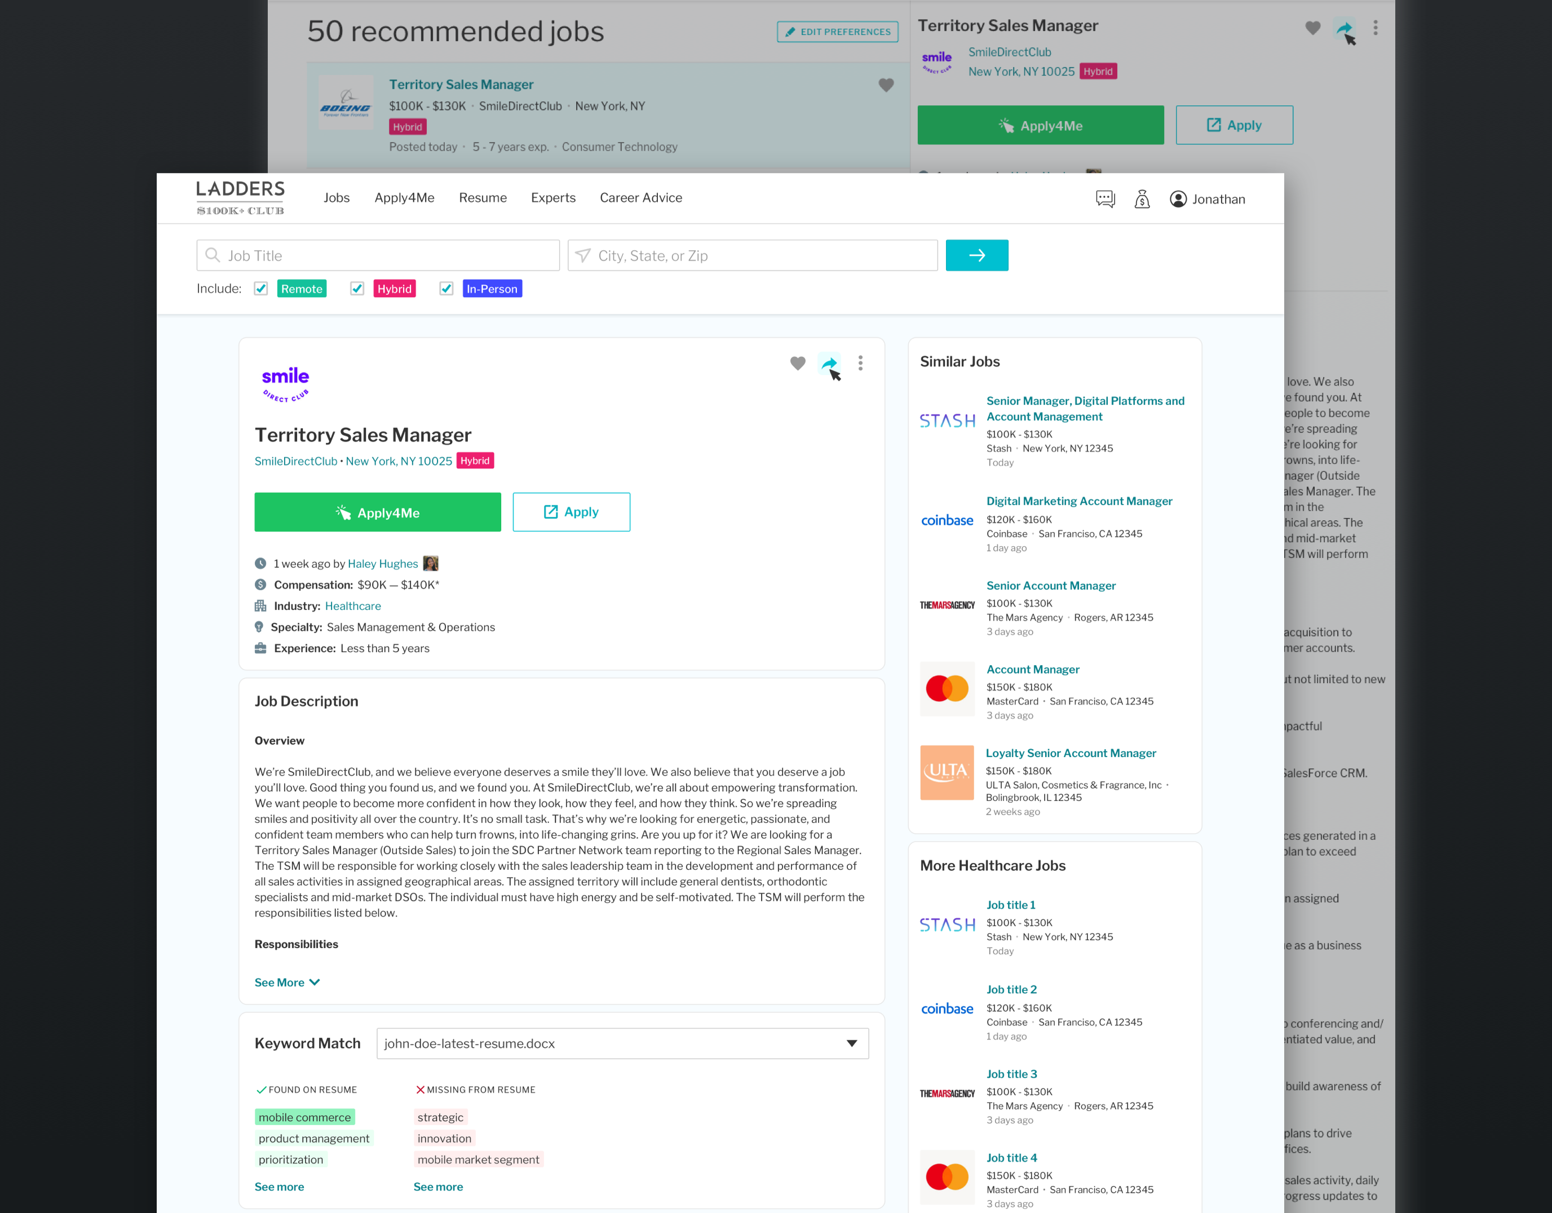Toggle the In-Person include checkbox
The image size is (1552, 1213).
[x=446, y=289]
